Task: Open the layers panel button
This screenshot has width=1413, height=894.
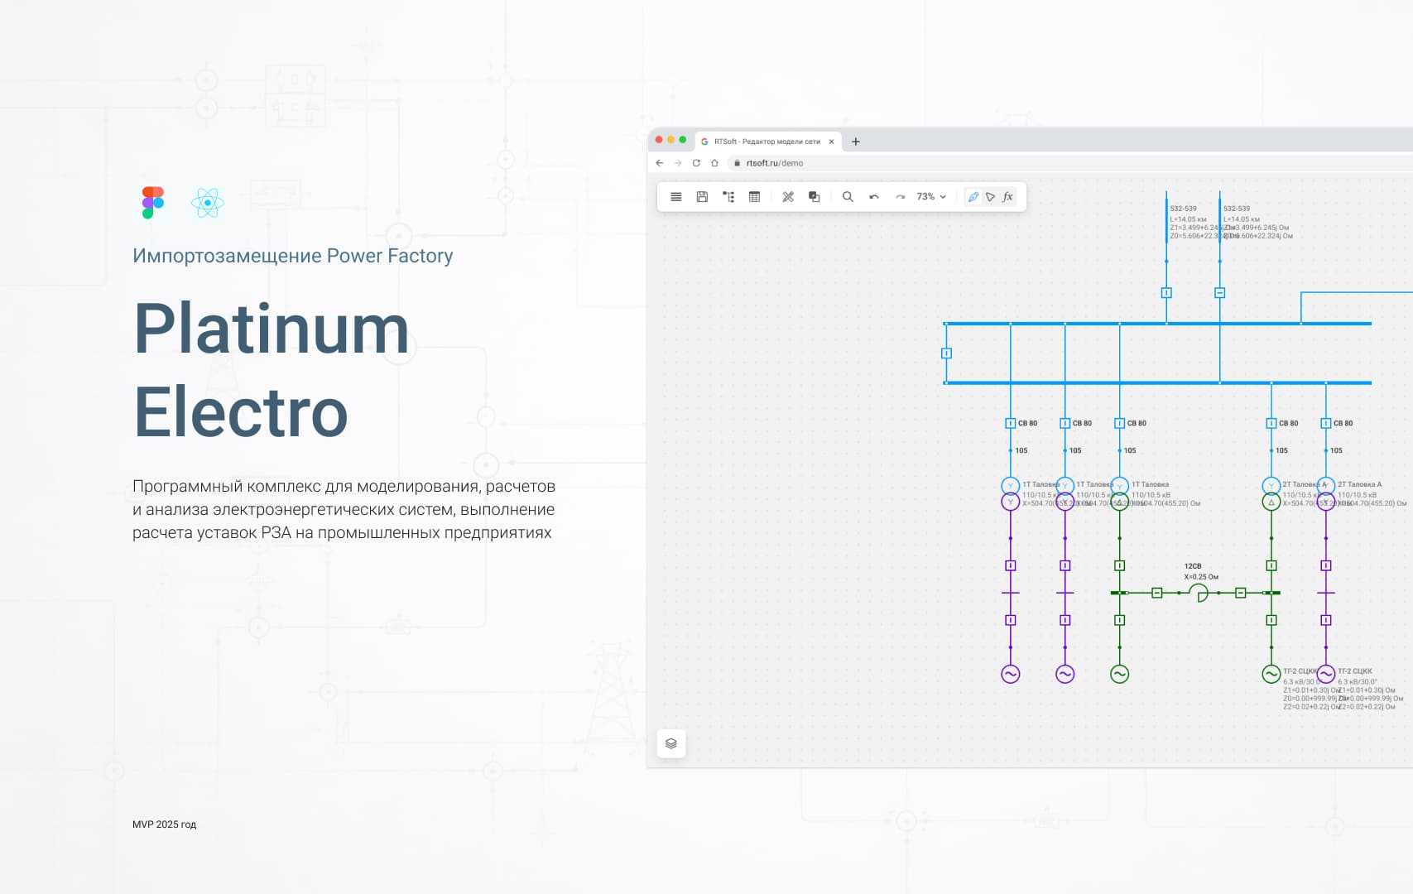Action: point(671,743)
